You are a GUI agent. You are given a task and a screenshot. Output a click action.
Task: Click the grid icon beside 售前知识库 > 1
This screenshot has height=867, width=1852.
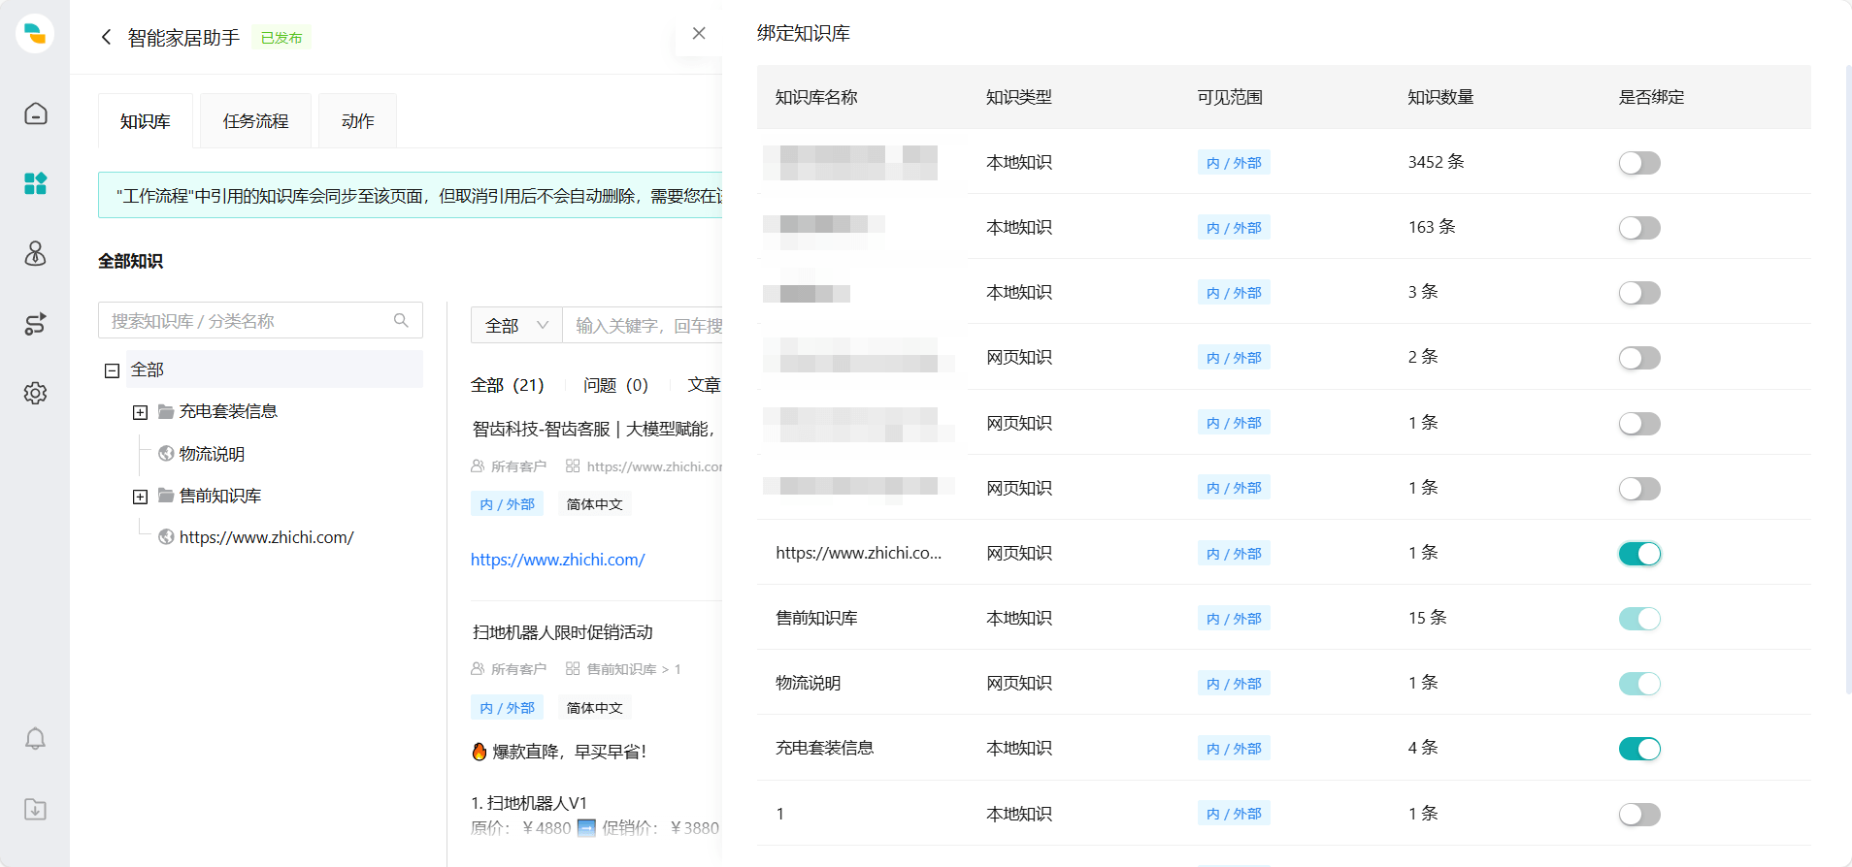[573, 669]
